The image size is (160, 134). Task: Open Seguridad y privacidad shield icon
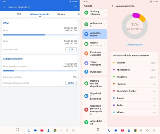[x=86, y=96]
